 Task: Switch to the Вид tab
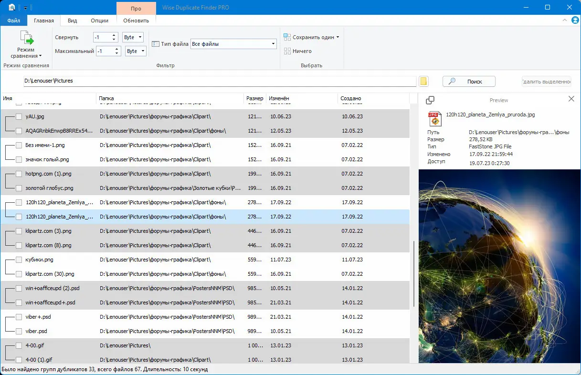pos(72,21)
